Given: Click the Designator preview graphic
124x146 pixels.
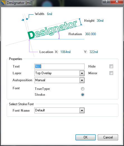Looking at the screenshot, I should [53, 30].
